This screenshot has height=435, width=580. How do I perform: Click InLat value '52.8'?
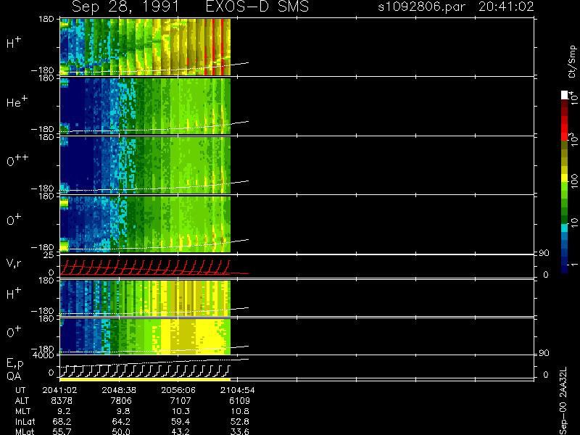(240, 421)
